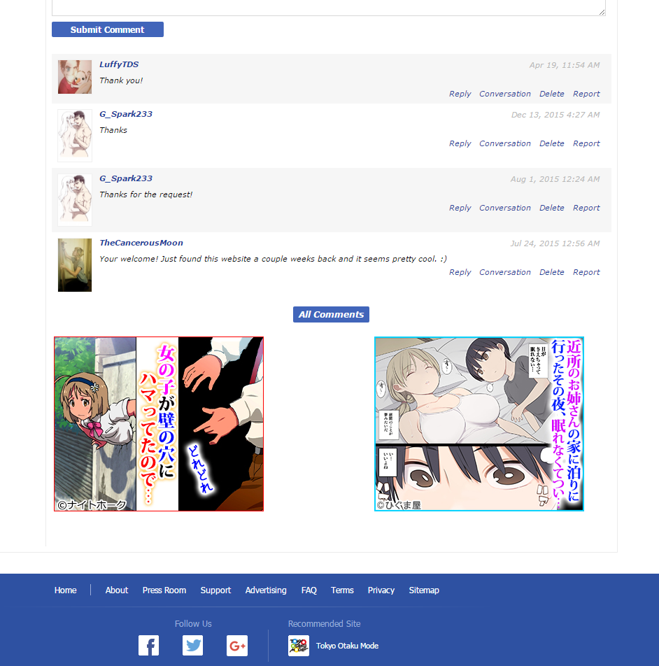Click the 'Jul 24, 2015 12:56 AM' timestamp
Viewport: 659px width, 666px height.
click(555, 243)
